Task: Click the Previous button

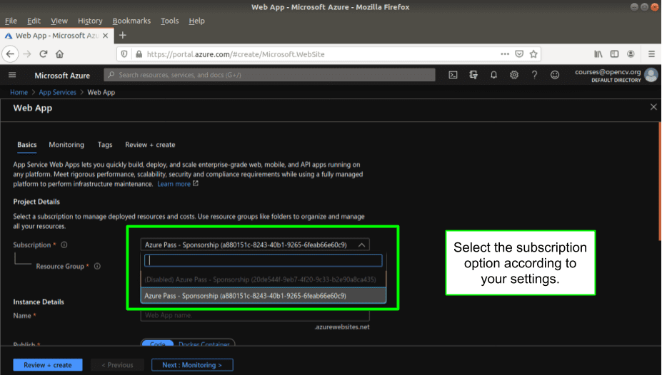Action: (x=117, y=365)
